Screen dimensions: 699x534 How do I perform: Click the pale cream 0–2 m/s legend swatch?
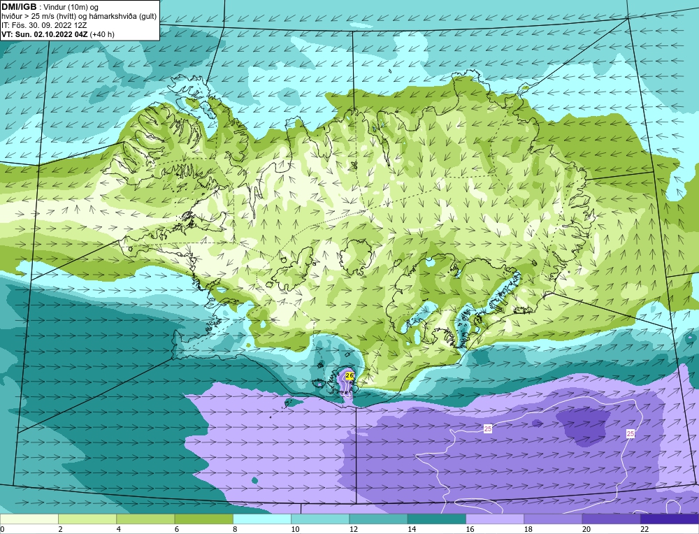click(x=29, y=519)
